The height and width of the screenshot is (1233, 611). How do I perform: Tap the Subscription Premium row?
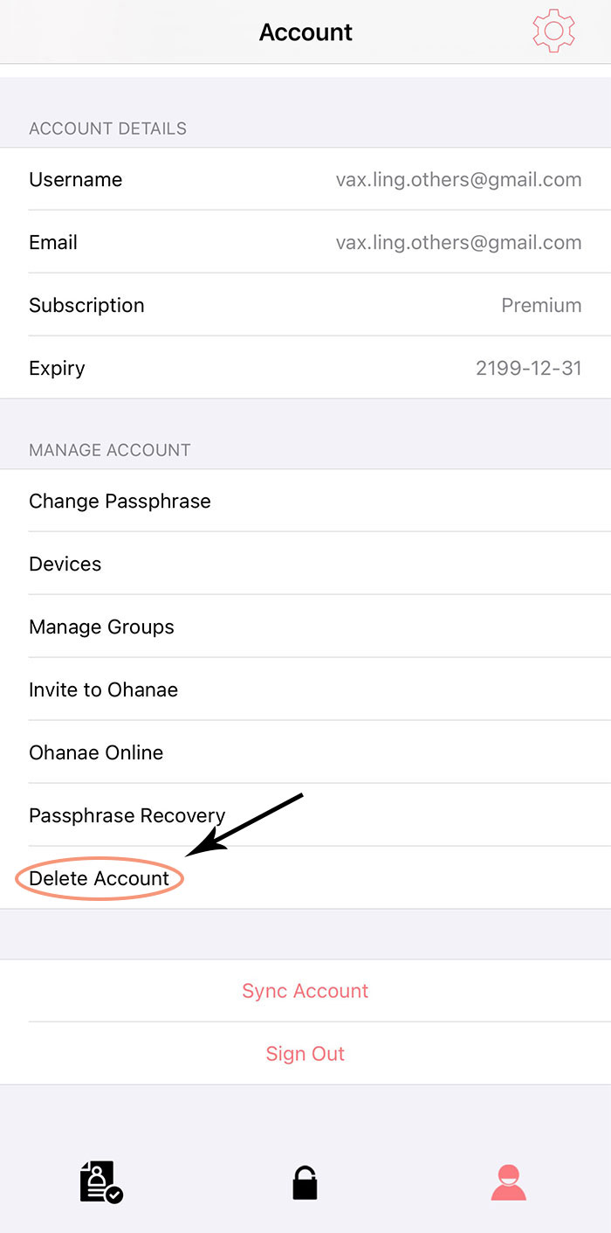pyautogui.click(x=305, y=305)
